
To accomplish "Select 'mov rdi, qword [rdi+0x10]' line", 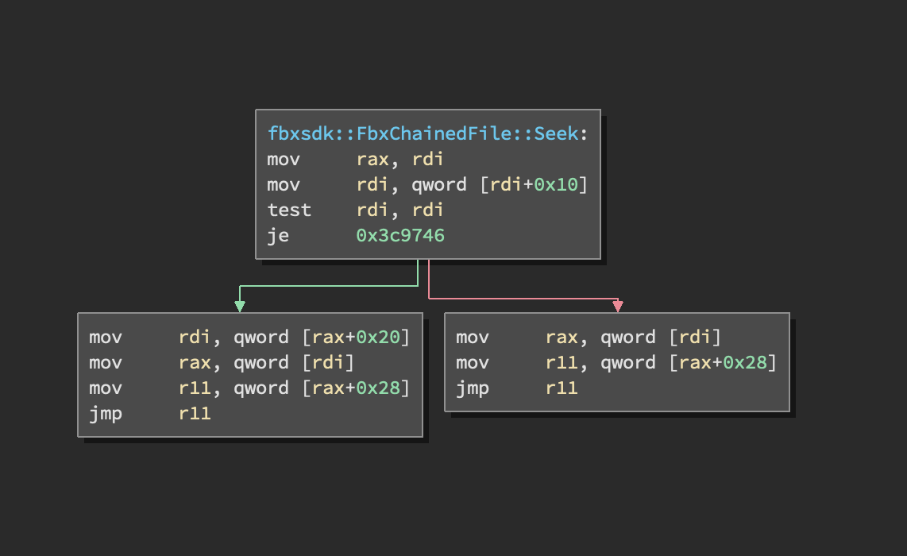I will pos(427,184).
